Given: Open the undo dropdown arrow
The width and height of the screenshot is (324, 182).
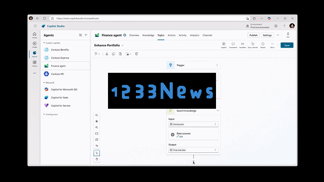Looking at the screenshot, I should 99,54.
